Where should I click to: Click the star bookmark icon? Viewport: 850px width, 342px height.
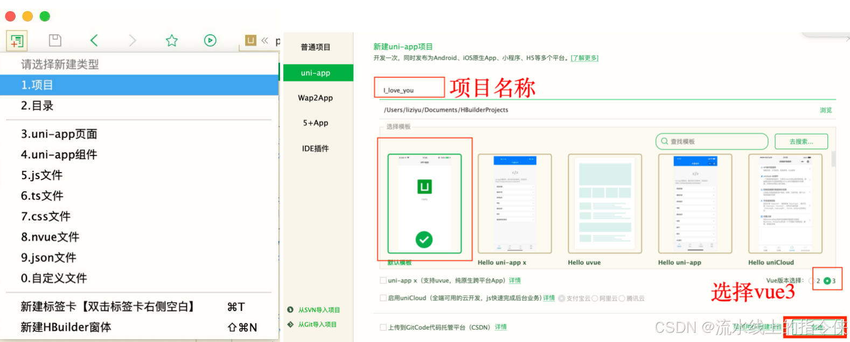click(172, 40)
